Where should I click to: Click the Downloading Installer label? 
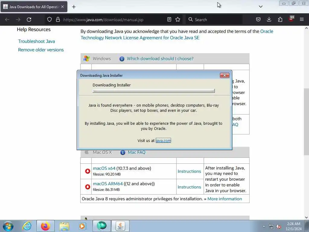112,85
